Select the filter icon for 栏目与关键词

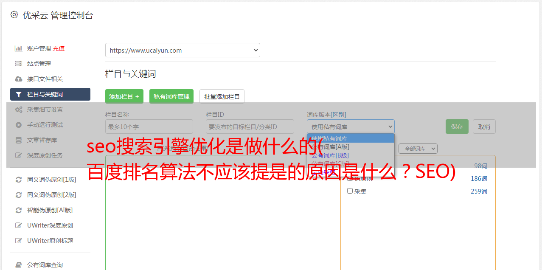(19, 94)
